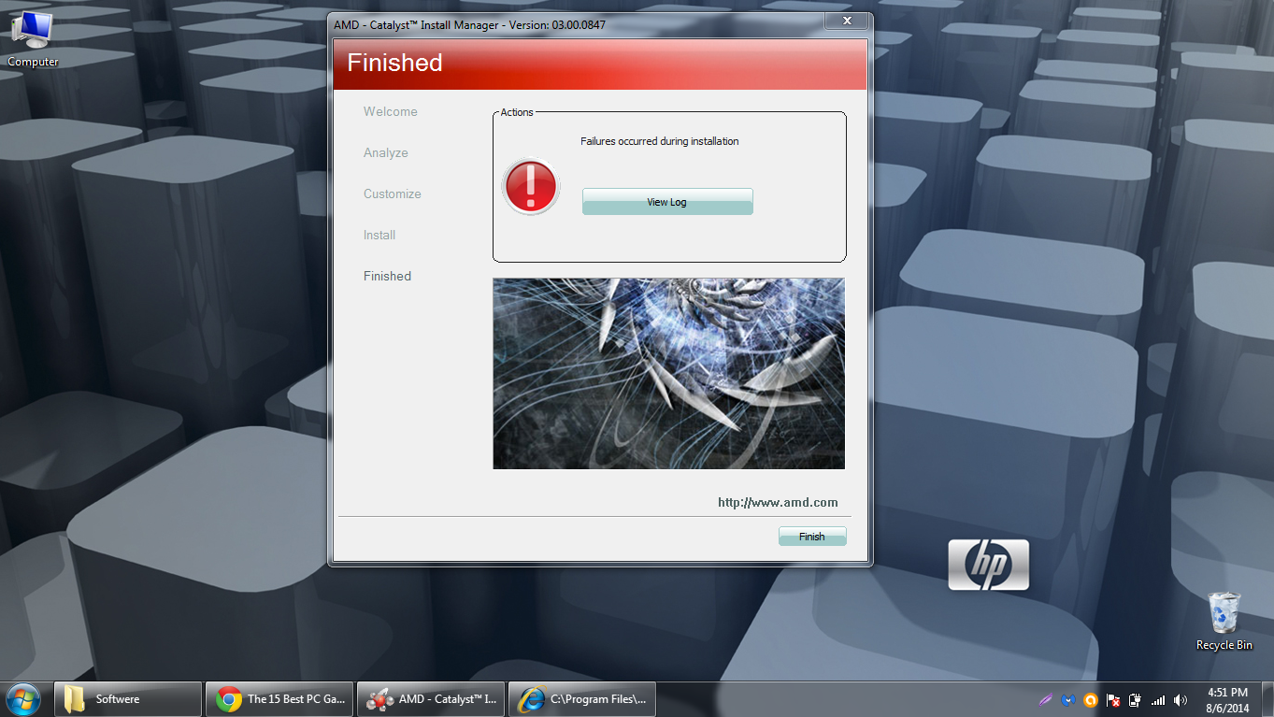Open the http://www.amd.com link
This screenshot has height=717, width=1274.
click(778, 503)
